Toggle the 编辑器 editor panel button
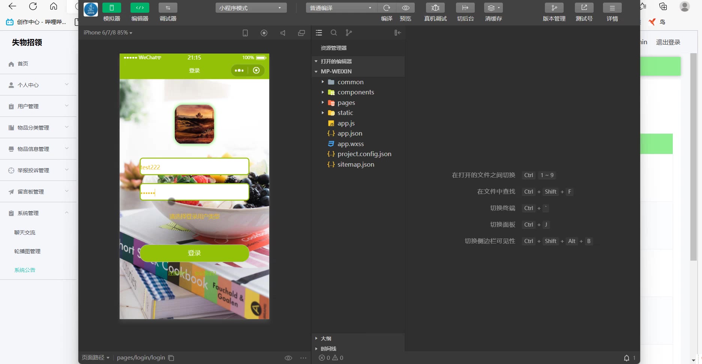 [140, 8]
